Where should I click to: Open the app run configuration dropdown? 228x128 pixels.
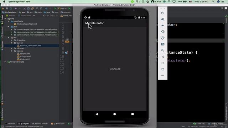point(62,9)
